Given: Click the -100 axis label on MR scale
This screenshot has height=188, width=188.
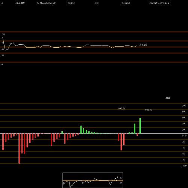Looking at the screenshot, I should [184, 166].
